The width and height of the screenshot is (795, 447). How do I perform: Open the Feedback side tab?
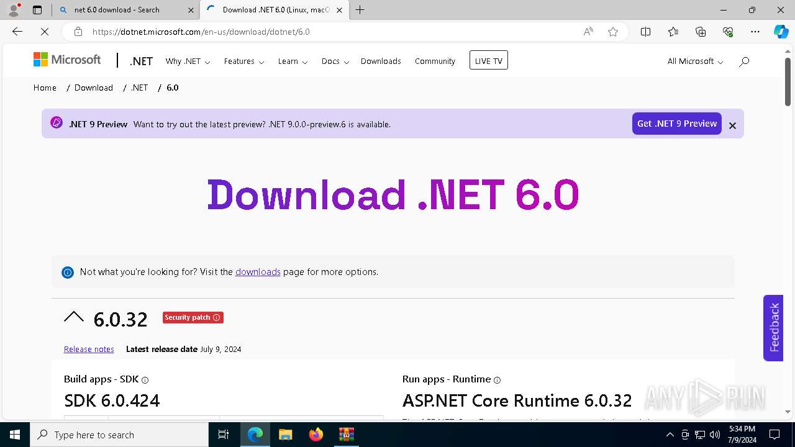point(773,328)
